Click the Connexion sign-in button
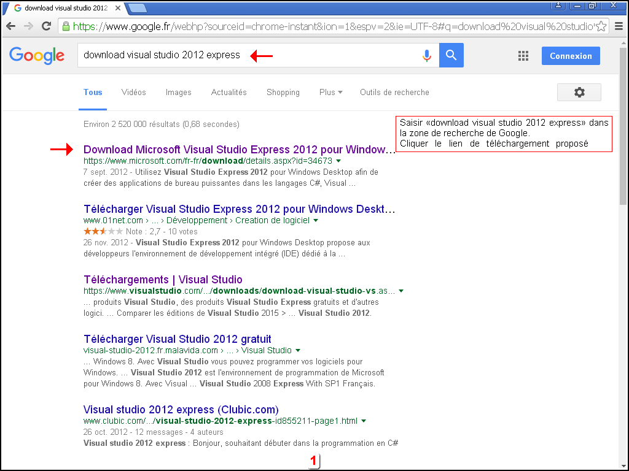Screen dimensions: 629x471 coord(571,56)
